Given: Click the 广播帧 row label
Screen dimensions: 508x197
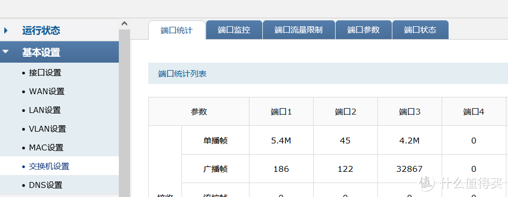Looking at the screenshot, I should pyautogui.click(x=215, y=169).
